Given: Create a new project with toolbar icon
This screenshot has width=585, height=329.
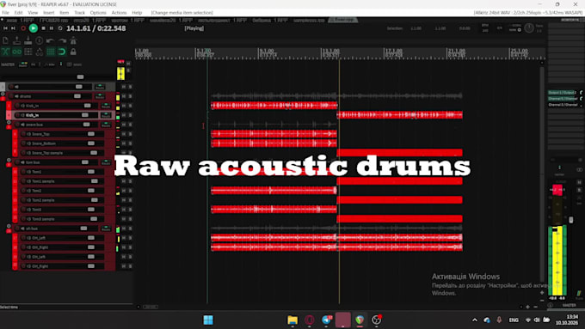Looking at the screenshot, I should click(5, 40).
